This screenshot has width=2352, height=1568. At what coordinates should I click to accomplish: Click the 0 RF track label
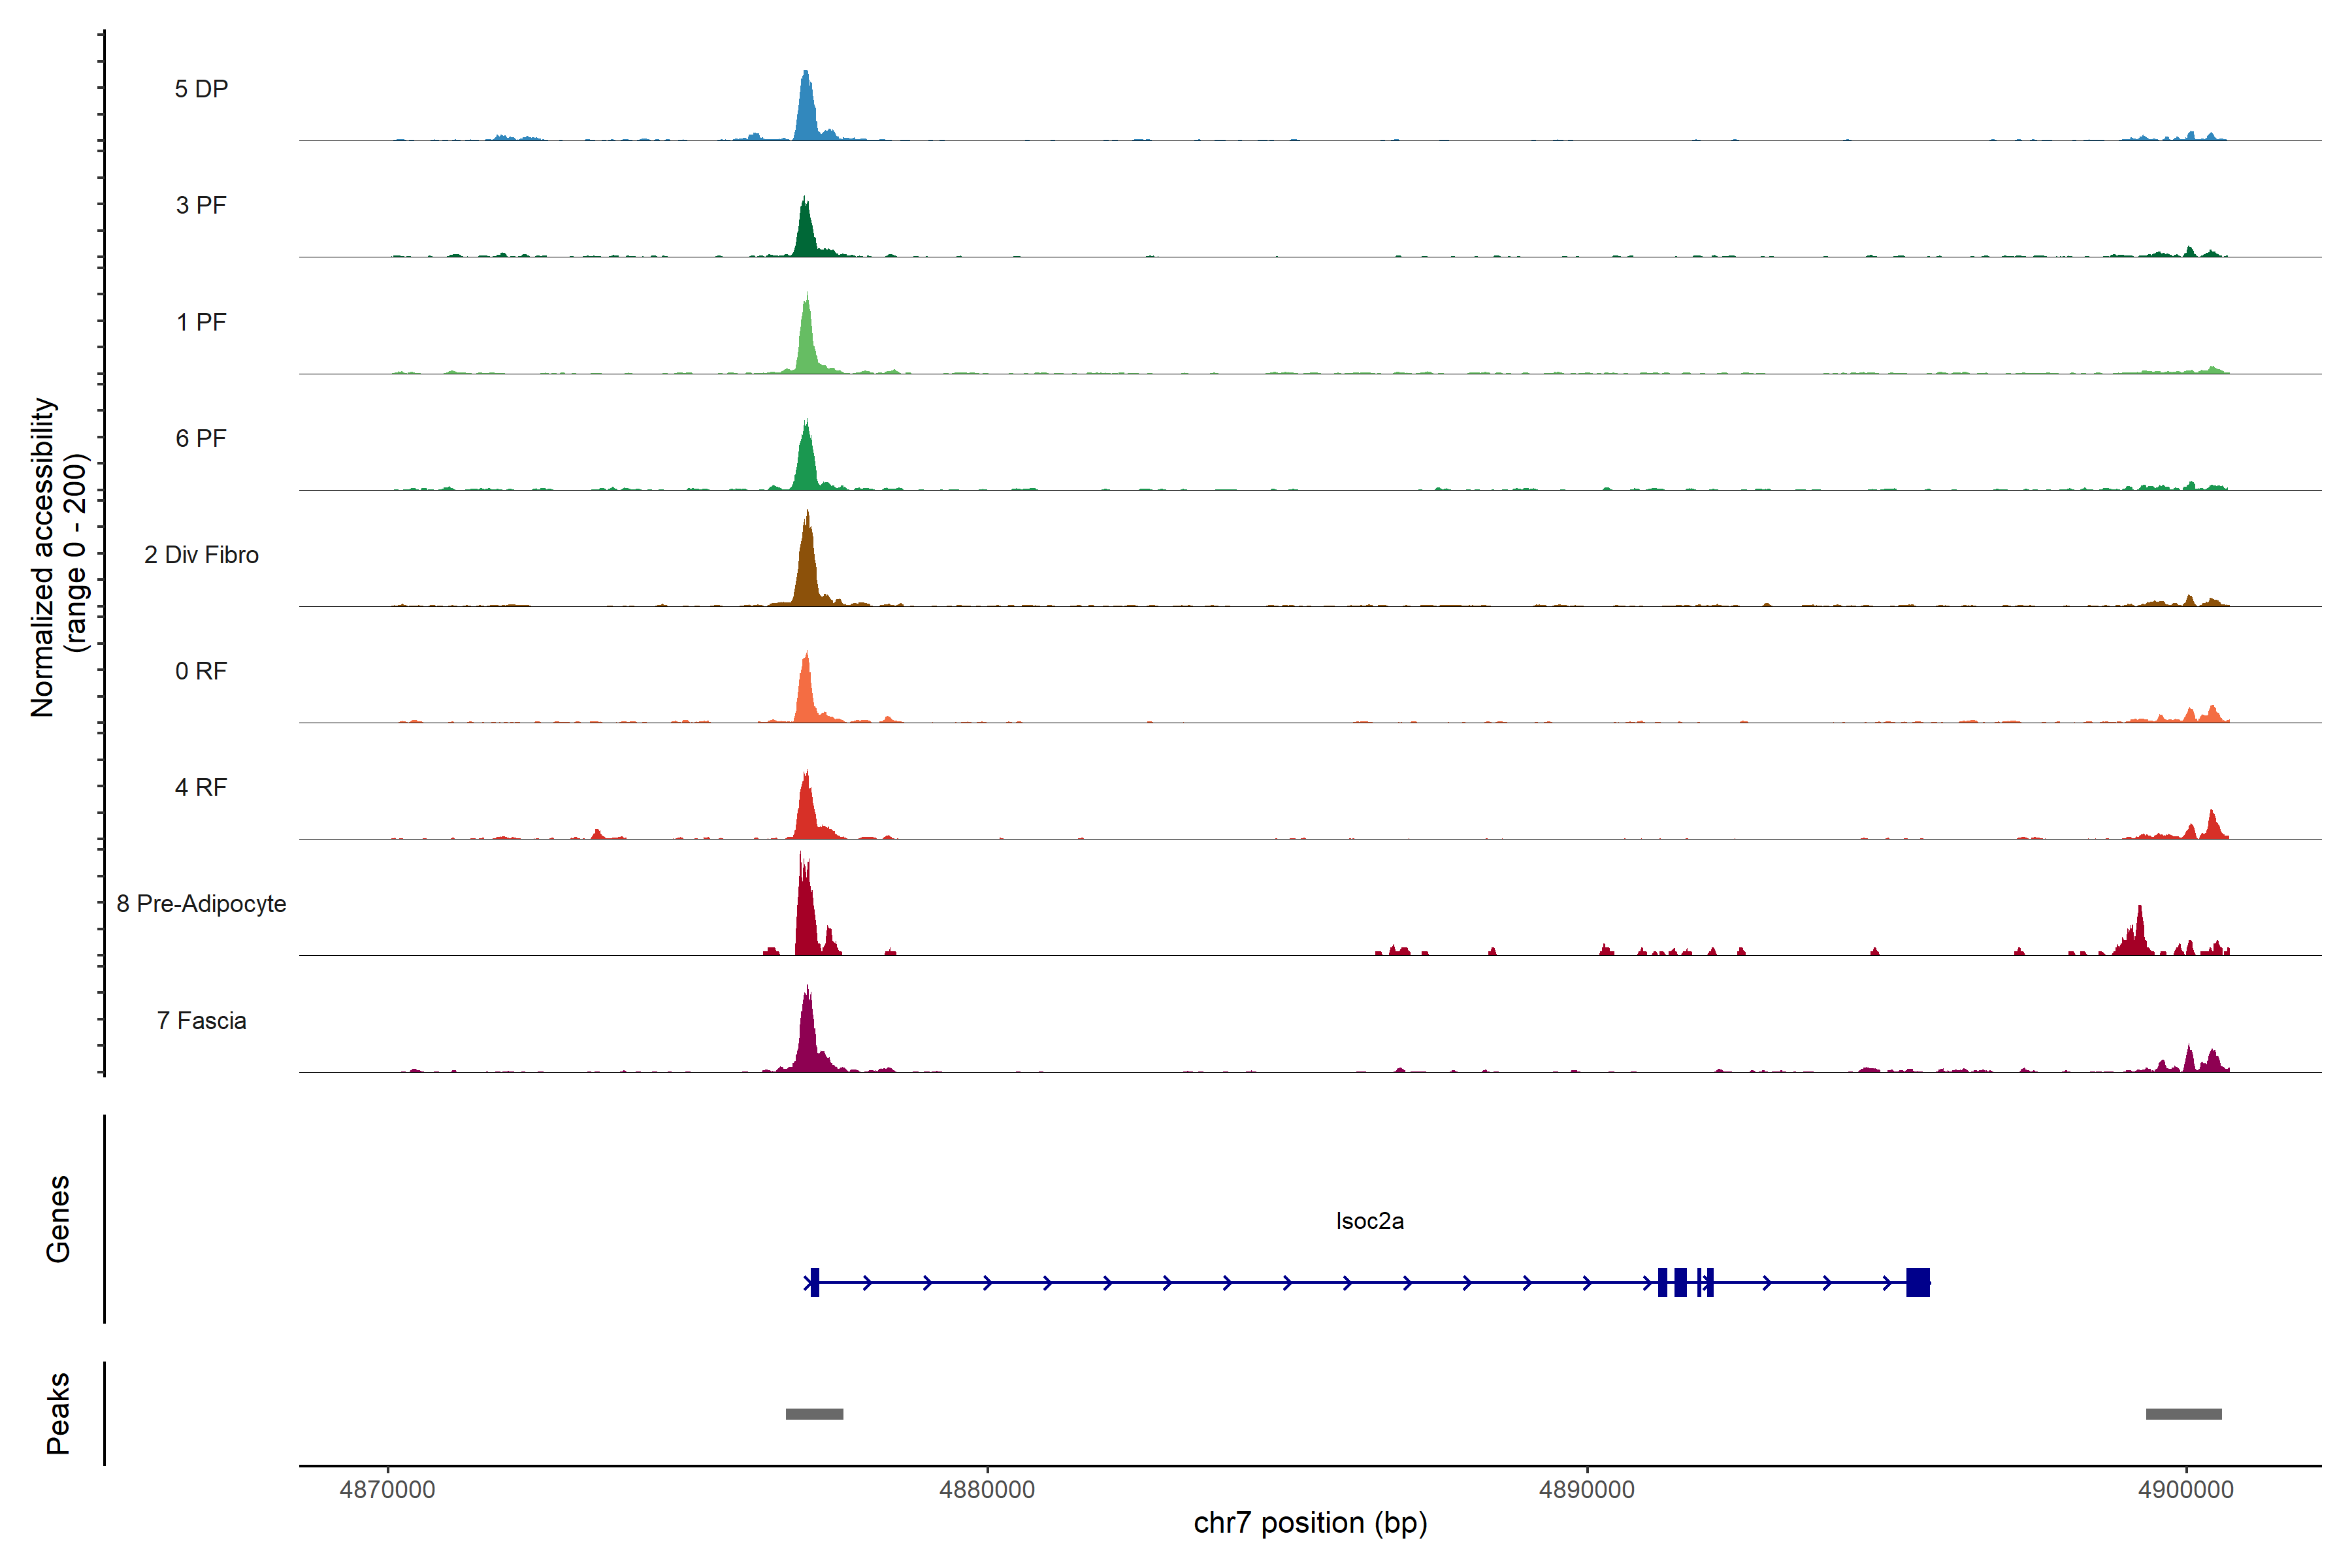point(201,671)
